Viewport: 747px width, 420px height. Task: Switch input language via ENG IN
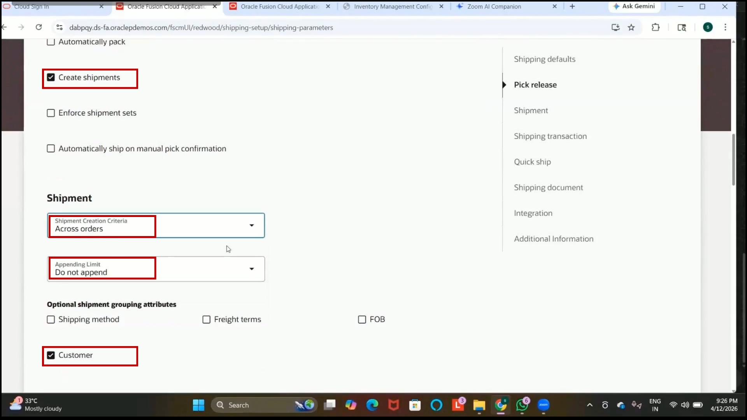(x=655, y=405)
